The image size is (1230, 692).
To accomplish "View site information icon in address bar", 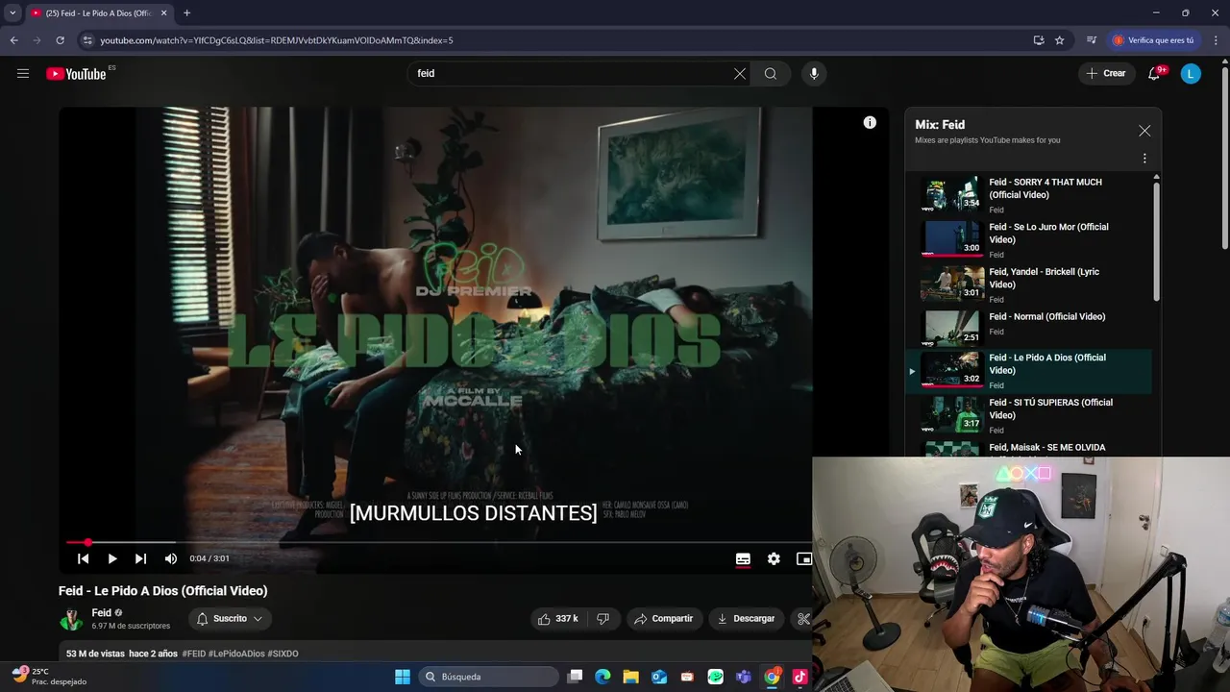I will pos(87,40).
